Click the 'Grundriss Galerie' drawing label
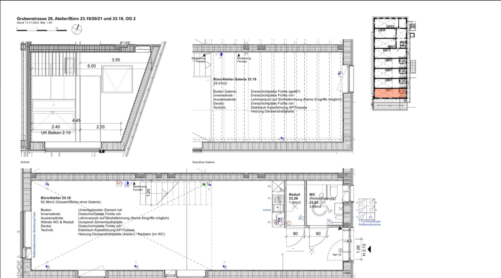This screenshot has height=278, width=501. [x=204, y=162]
